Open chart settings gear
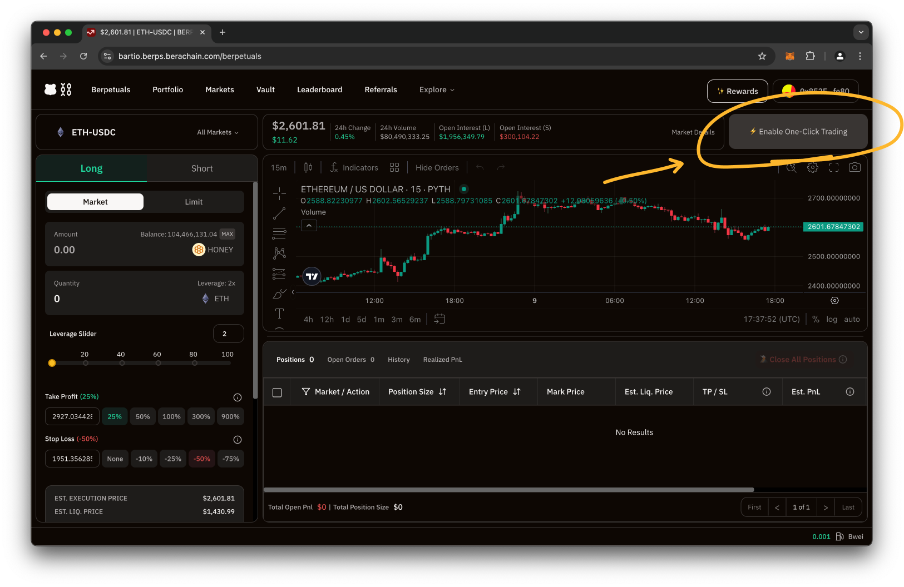This screenshot has width=904, height=587. pos(813,167)
